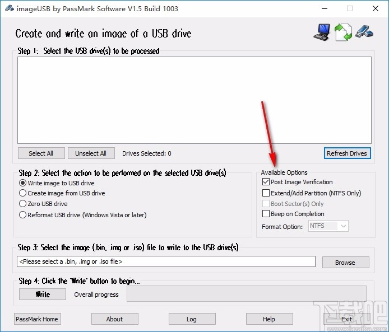Open PassMark Home page
This screenshot has height=332, width=389.
(37, 319)
